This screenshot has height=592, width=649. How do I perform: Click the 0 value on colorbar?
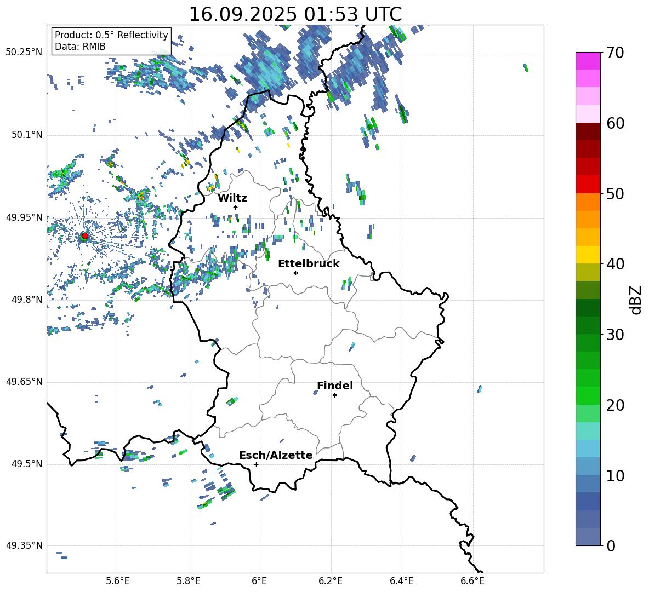tap(611, 546)
